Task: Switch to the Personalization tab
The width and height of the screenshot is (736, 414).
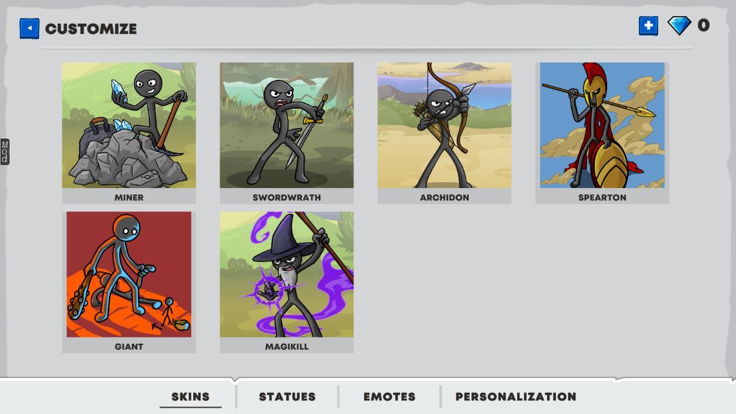Action: coord(515,397)
